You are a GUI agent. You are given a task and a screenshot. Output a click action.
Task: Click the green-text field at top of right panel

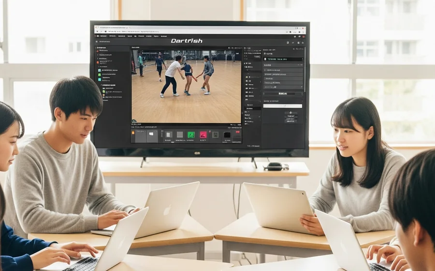(283, 59)
